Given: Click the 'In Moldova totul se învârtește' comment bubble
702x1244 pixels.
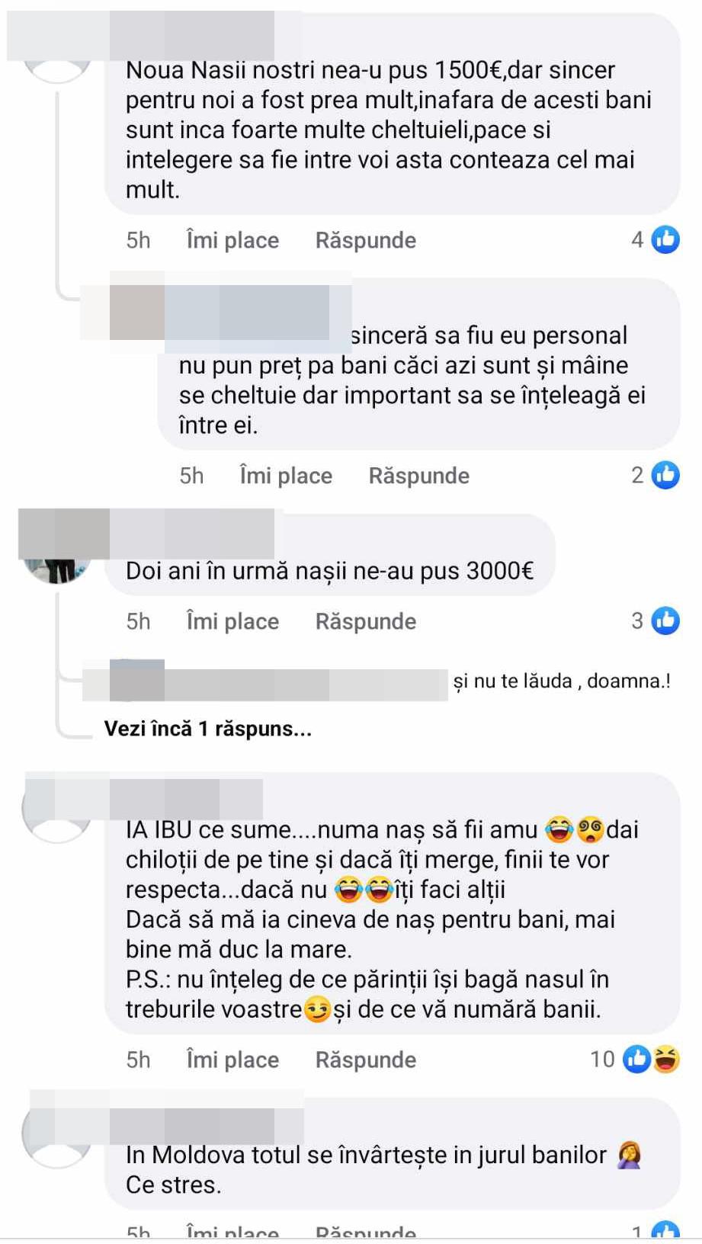Looking at the screenshot, I should pos(392,1154).
